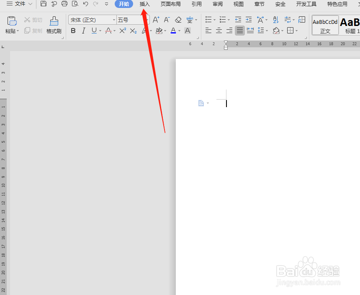Viewport: 360px width, 295px height.
Task: Switch to the 安全 tab
Action: point(280,4)
